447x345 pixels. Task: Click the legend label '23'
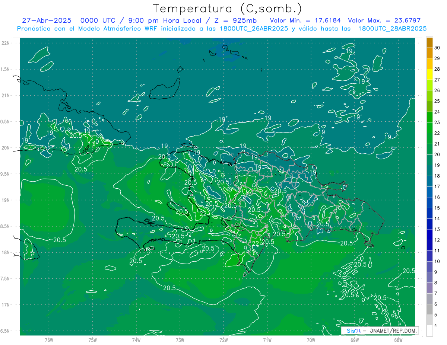click(437, 122)
